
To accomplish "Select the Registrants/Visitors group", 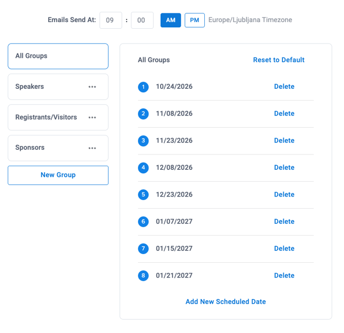I will coord(58,117).
